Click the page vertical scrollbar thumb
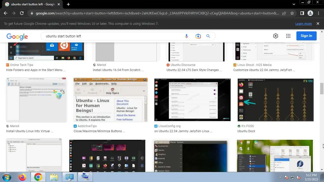324x182 pixels. point(322,88)
